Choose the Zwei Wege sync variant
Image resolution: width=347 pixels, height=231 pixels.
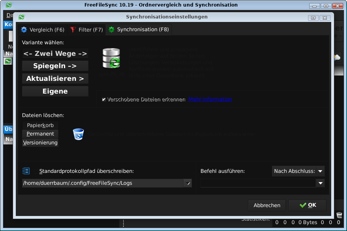(55, 54)
